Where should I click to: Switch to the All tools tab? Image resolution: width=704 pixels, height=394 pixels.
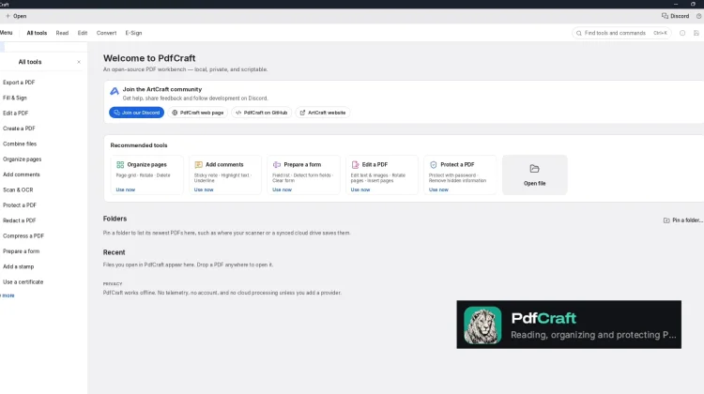[x=37, y=33]
